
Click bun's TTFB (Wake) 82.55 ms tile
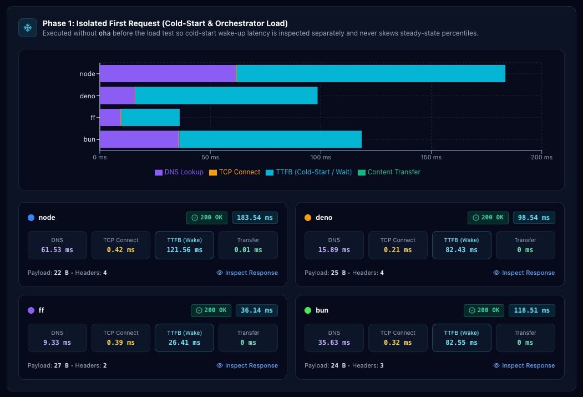[x=462, y=338]
